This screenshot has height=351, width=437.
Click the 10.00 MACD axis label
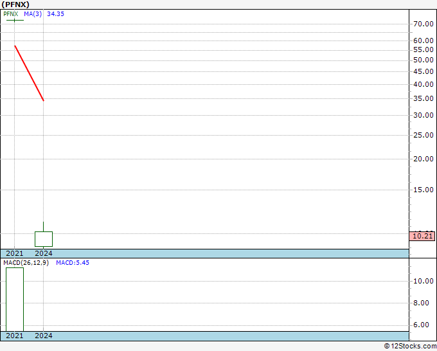(424, 281)
